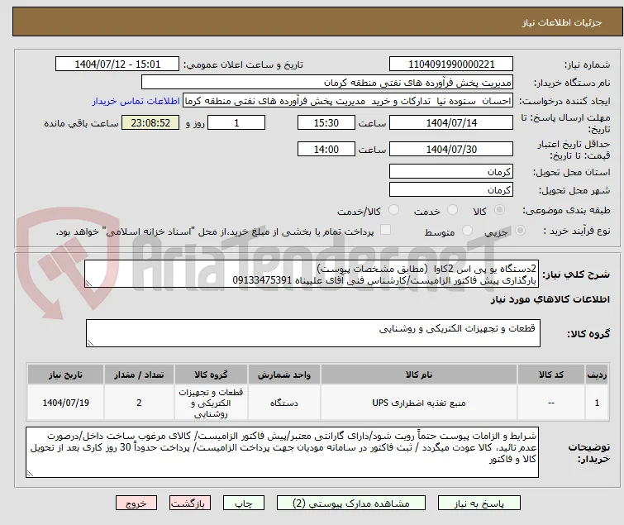Click the deadline time 15:30 field
This screenshot has width=624, height=525.
point(326,122)
